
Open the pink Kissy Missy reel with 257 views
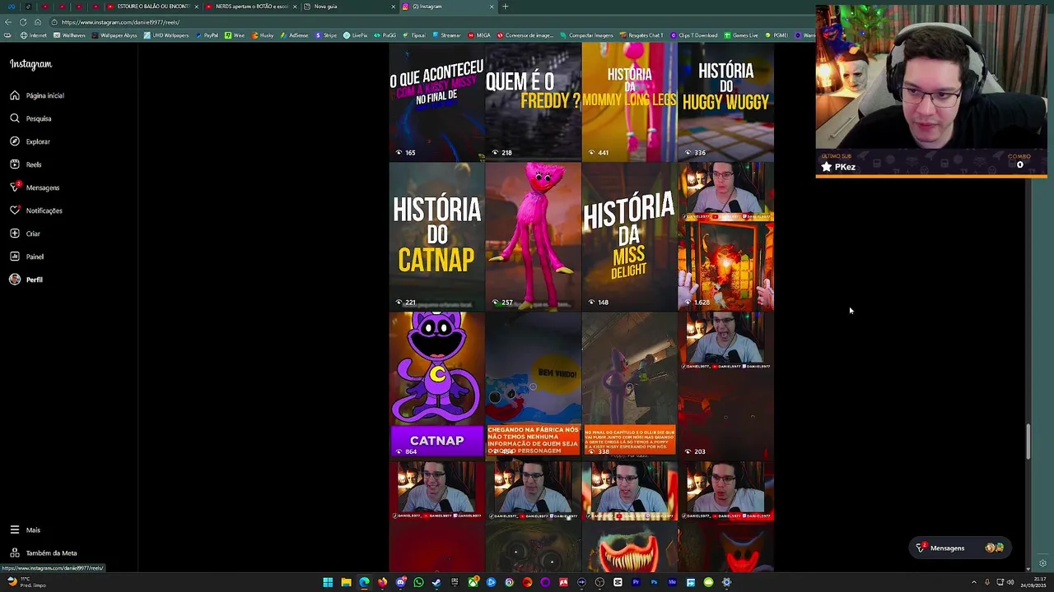pos(533,236)
